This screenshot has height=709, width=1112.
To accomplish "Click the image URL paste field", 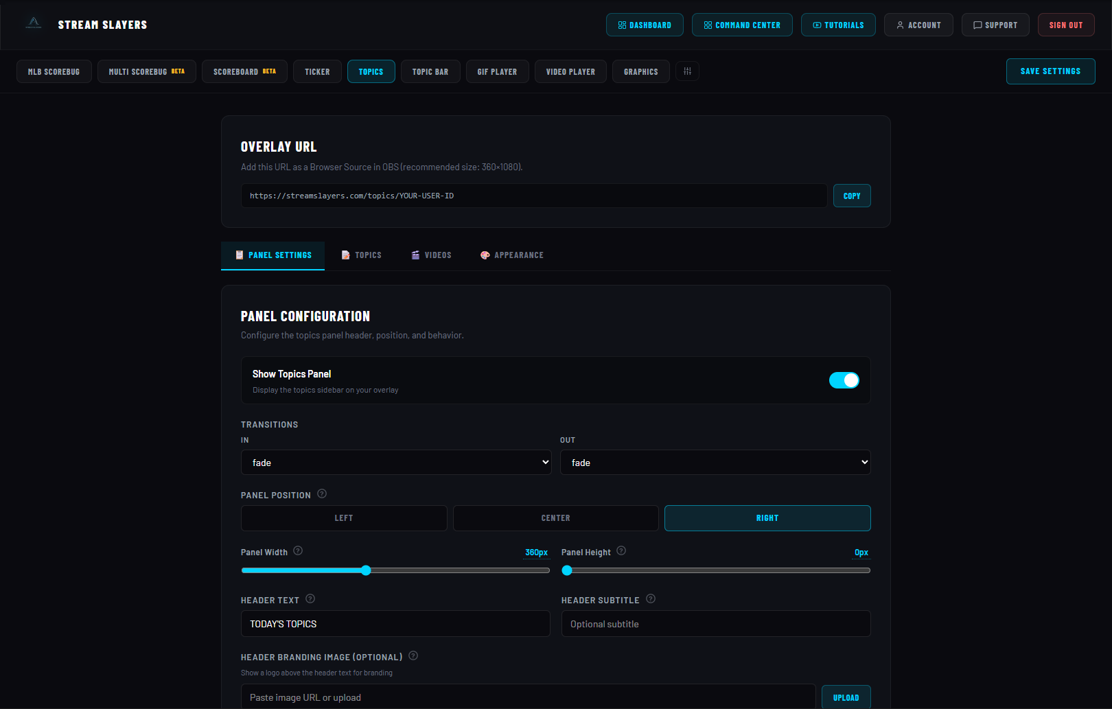I will click(x=529, y=697).
